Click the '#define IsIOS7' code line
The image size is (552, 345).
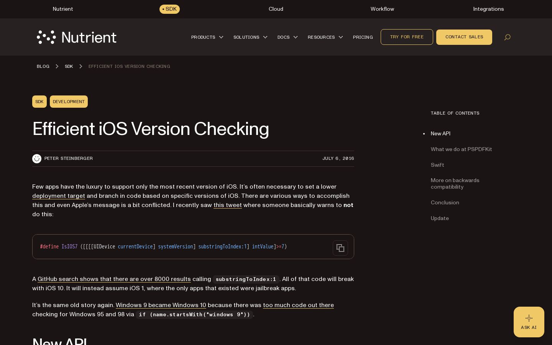pos(163,246)
